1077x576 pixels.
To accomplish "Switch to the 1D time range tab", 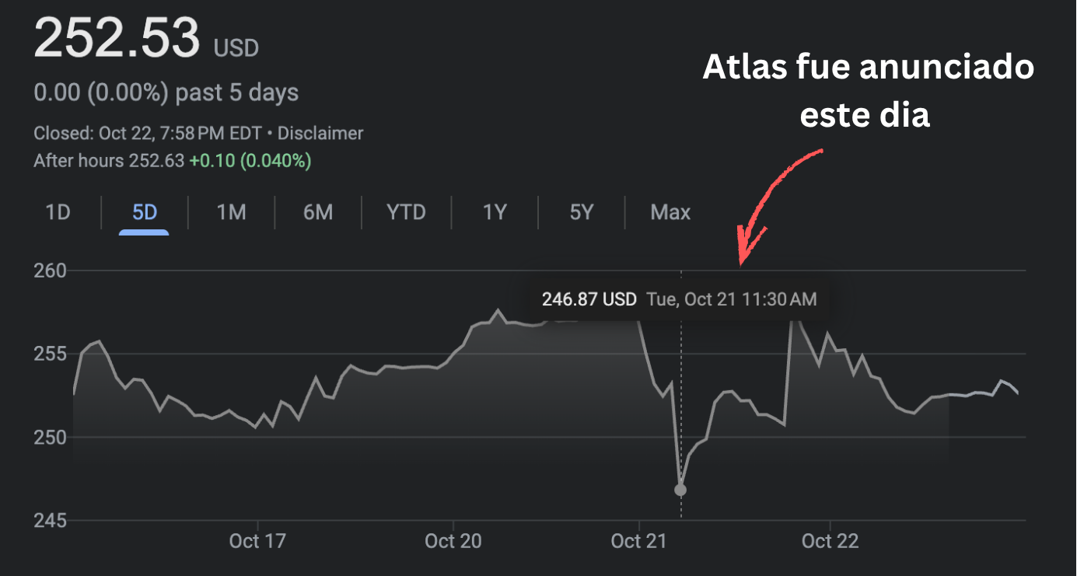I will point(58,212).
